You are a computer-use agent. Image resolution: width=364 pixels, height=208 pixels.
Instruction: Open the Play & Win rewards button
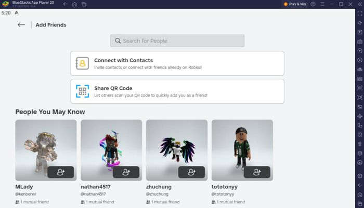pyautogui.click(x=295, y=4)
